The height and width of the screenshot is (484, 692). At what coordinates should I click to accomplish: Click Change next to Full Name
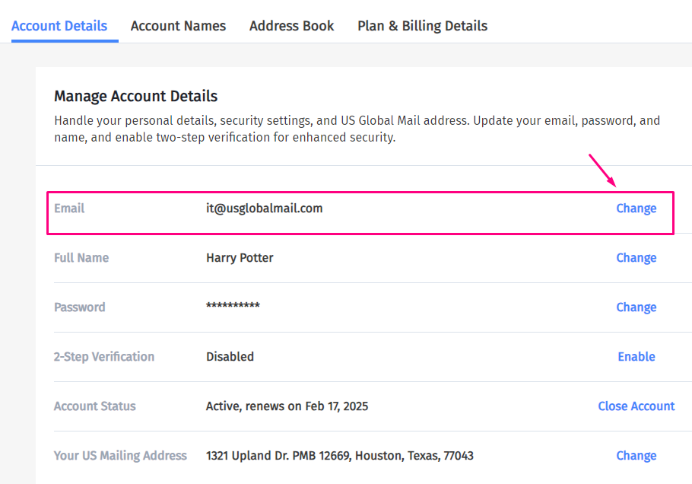pyautogui.click(x=636, y=258)
